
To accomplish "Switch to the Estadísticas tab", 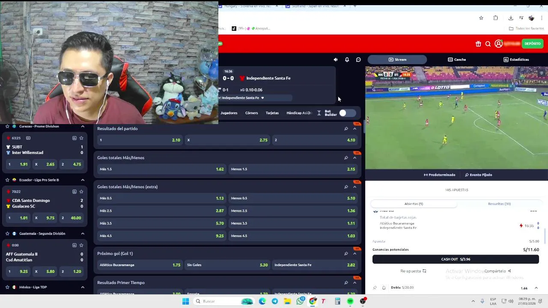I will point(516,59).
